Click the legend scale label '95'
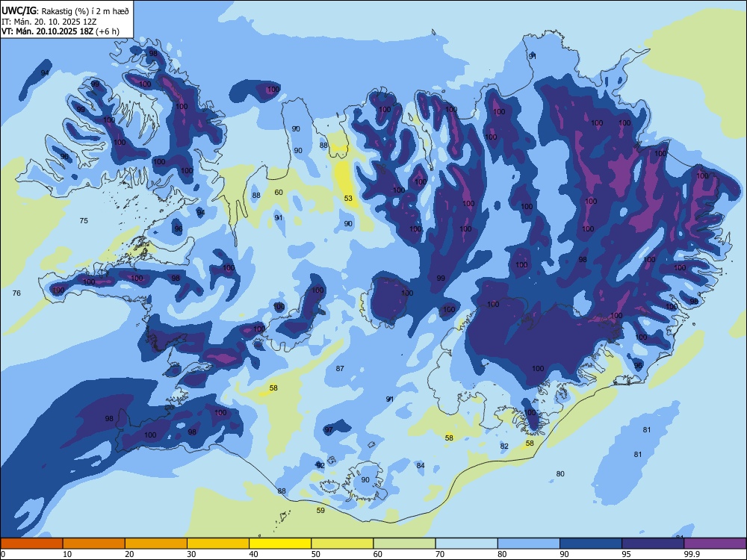Image resolution: width=747 pixels, height=560 pixels. pyautogui.click(x=626, y=554)
